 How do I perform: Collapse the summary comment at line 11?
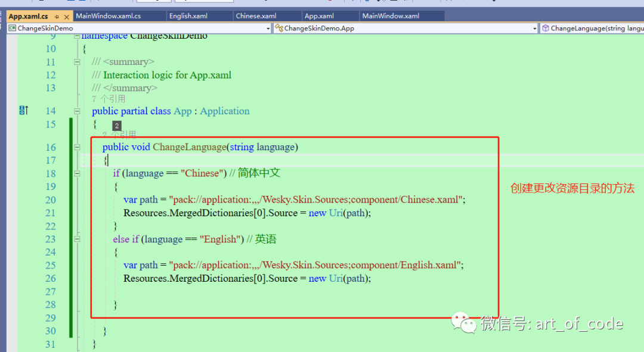(77, 62)
